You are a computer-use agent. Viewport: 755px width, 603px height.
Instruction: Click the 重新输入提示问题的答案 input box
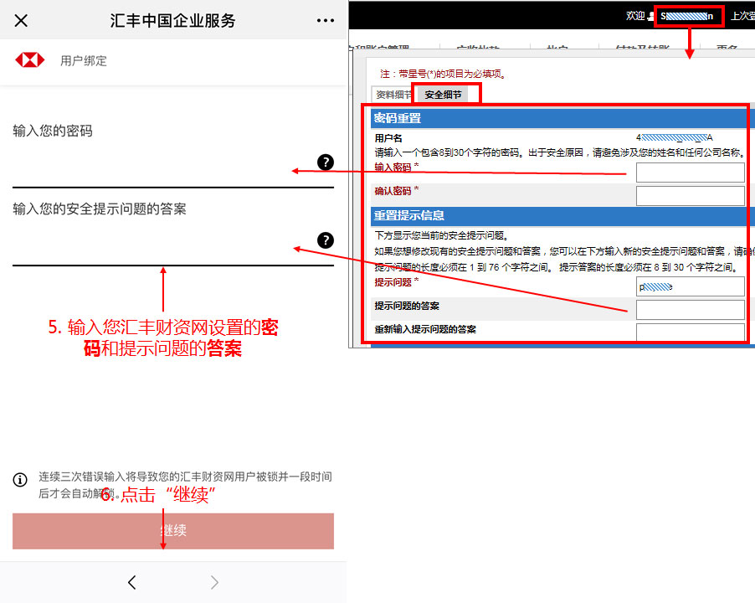690,332
